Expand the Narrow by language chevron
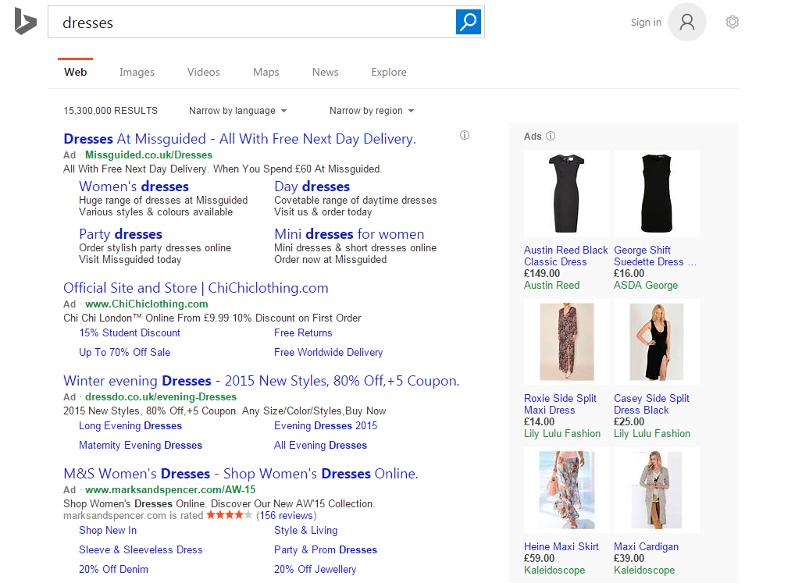 click(x=284, y=111)
